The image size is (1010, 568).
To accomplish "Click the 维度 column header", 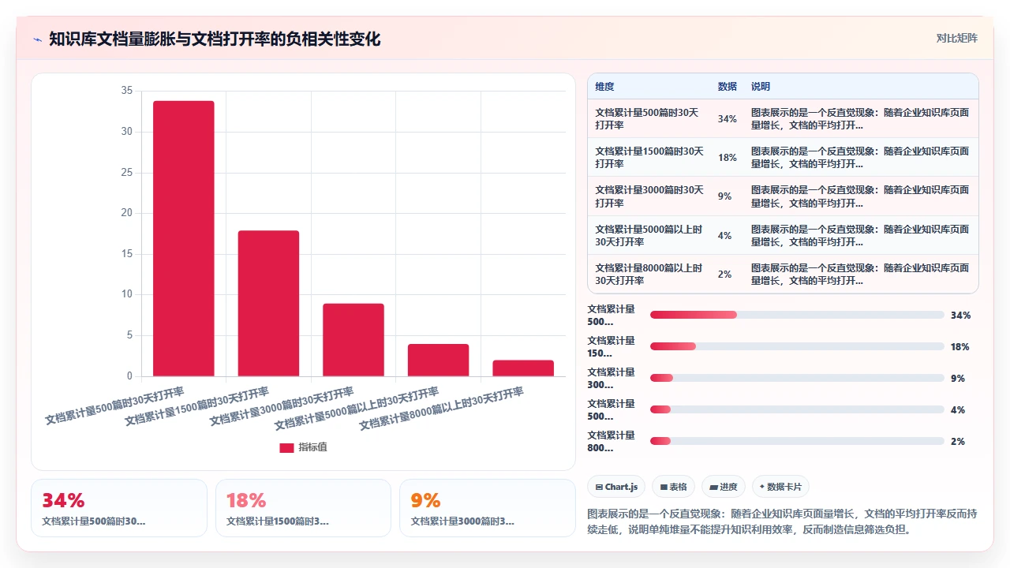I will (x=604, y=86).
